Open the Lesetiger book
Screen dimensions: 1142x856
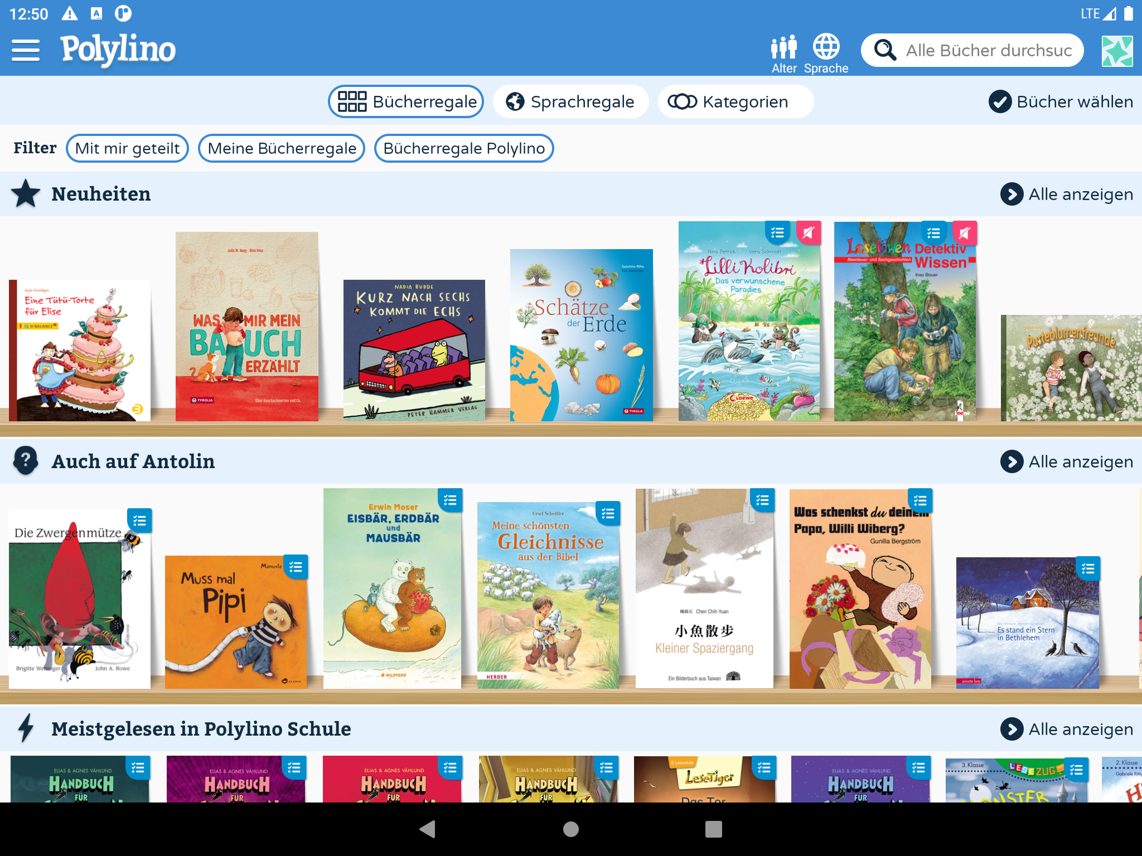point(705,779)
